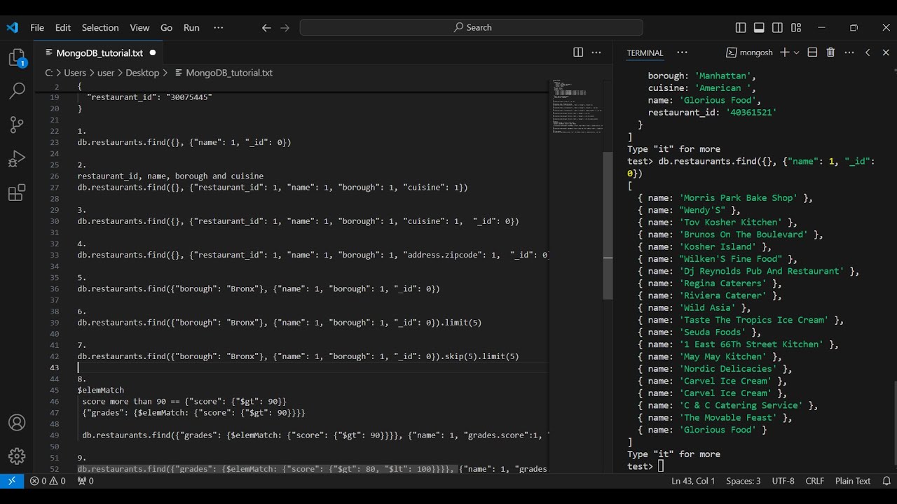Toggle the primary side bar layout icon
This screenshot has width=897, height=504.
[x=741, y=27]
